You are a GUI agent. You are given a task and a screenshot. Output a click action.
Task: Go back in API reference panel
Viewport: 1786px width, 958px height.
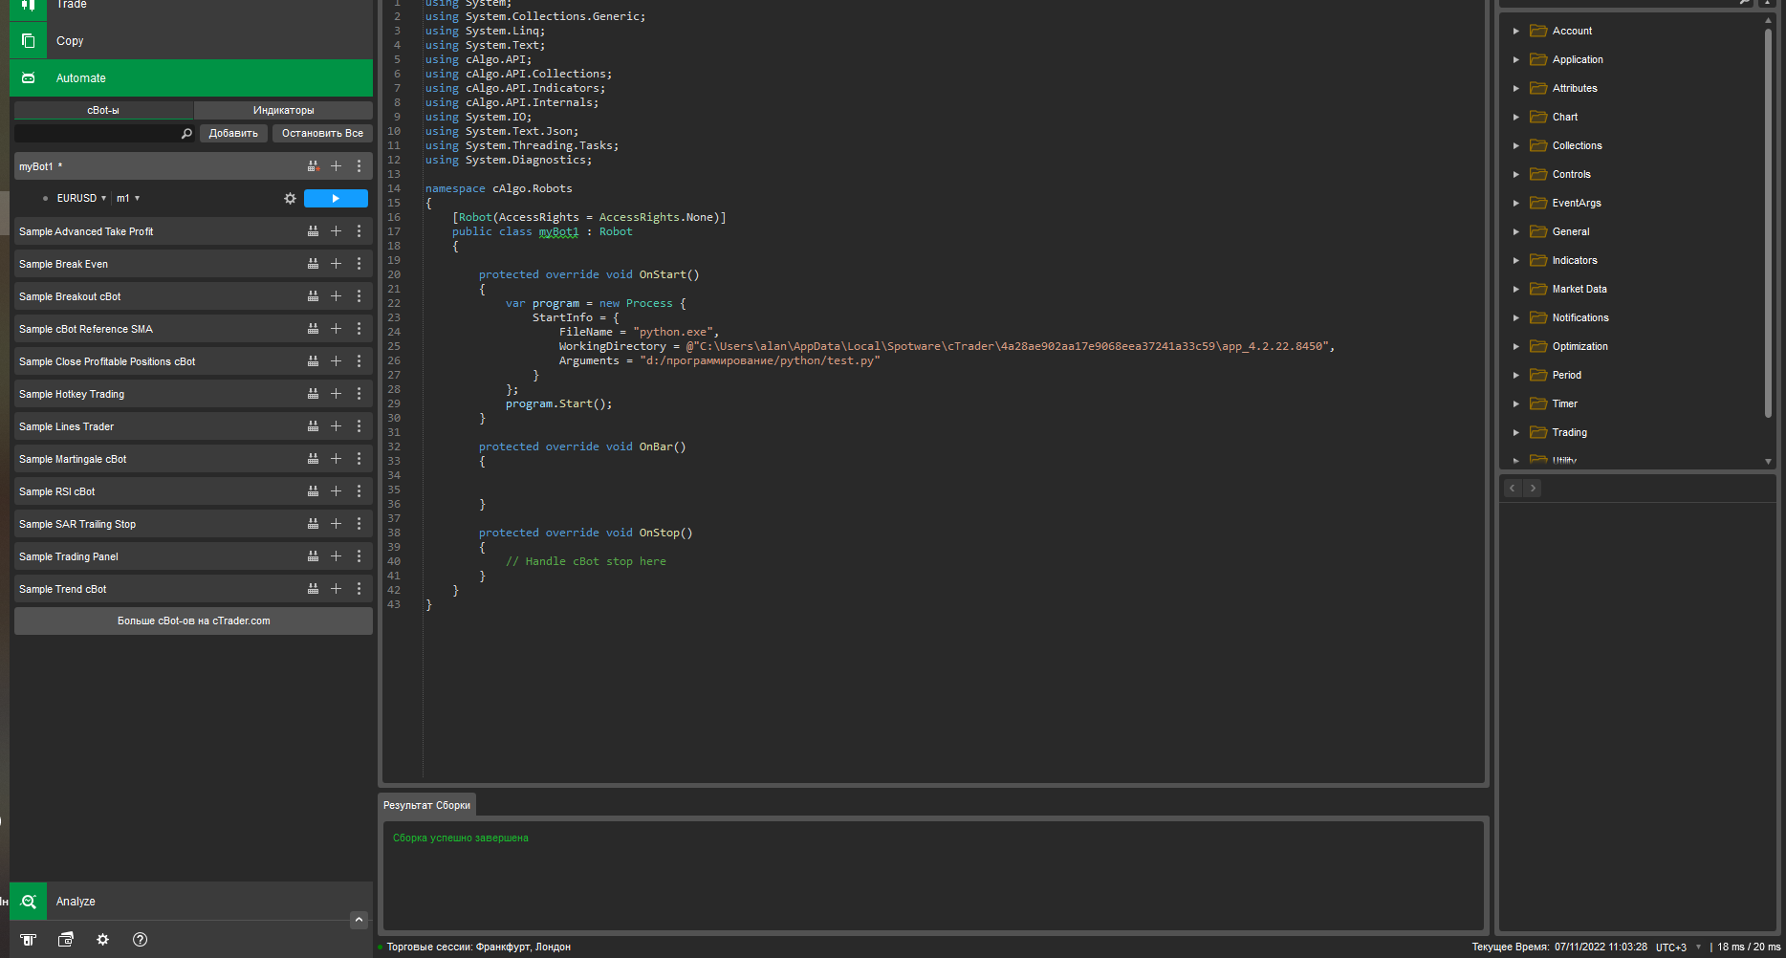click(x=1513, y=488)
